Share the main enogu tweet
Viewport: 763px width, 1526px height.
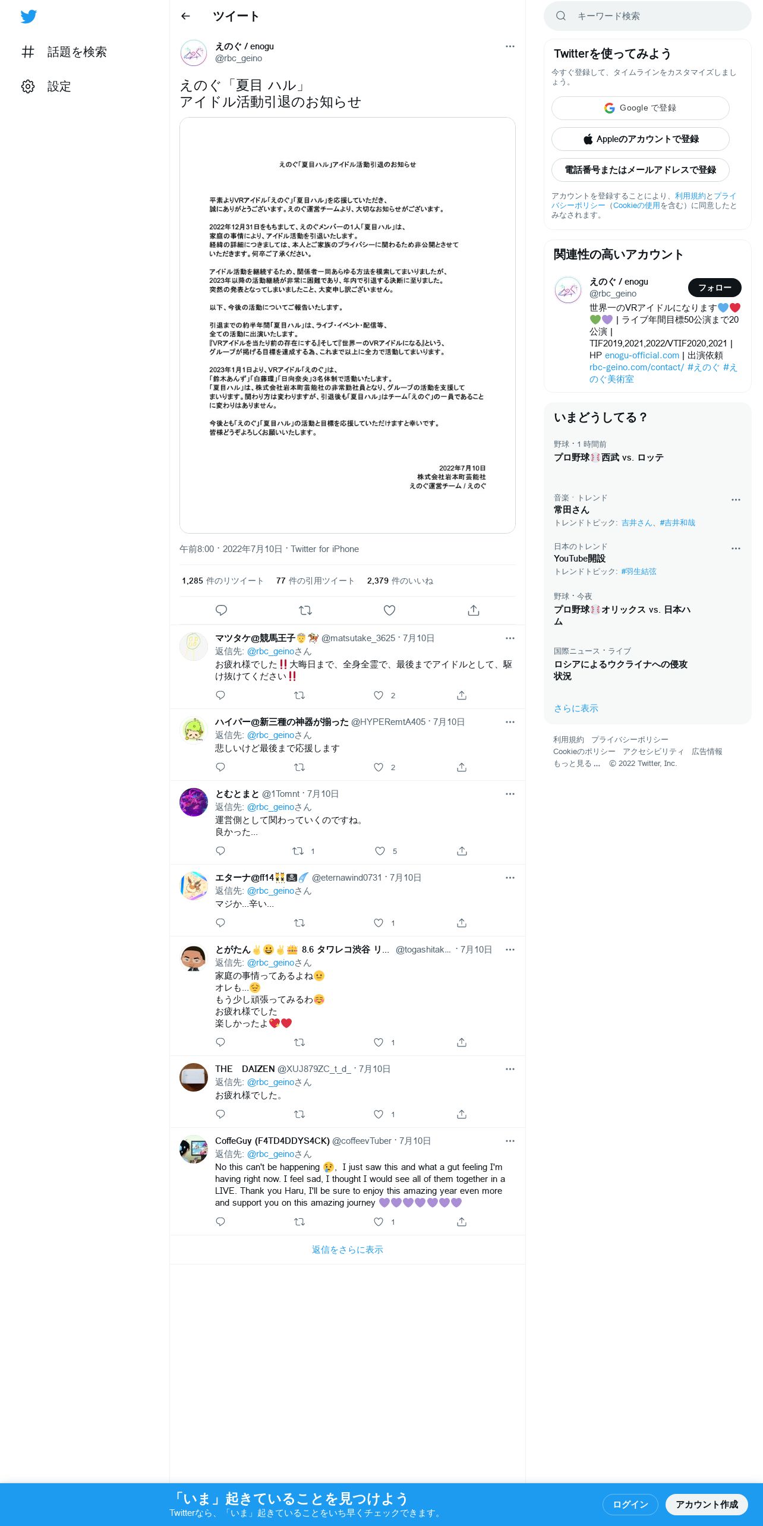[474, 610]
